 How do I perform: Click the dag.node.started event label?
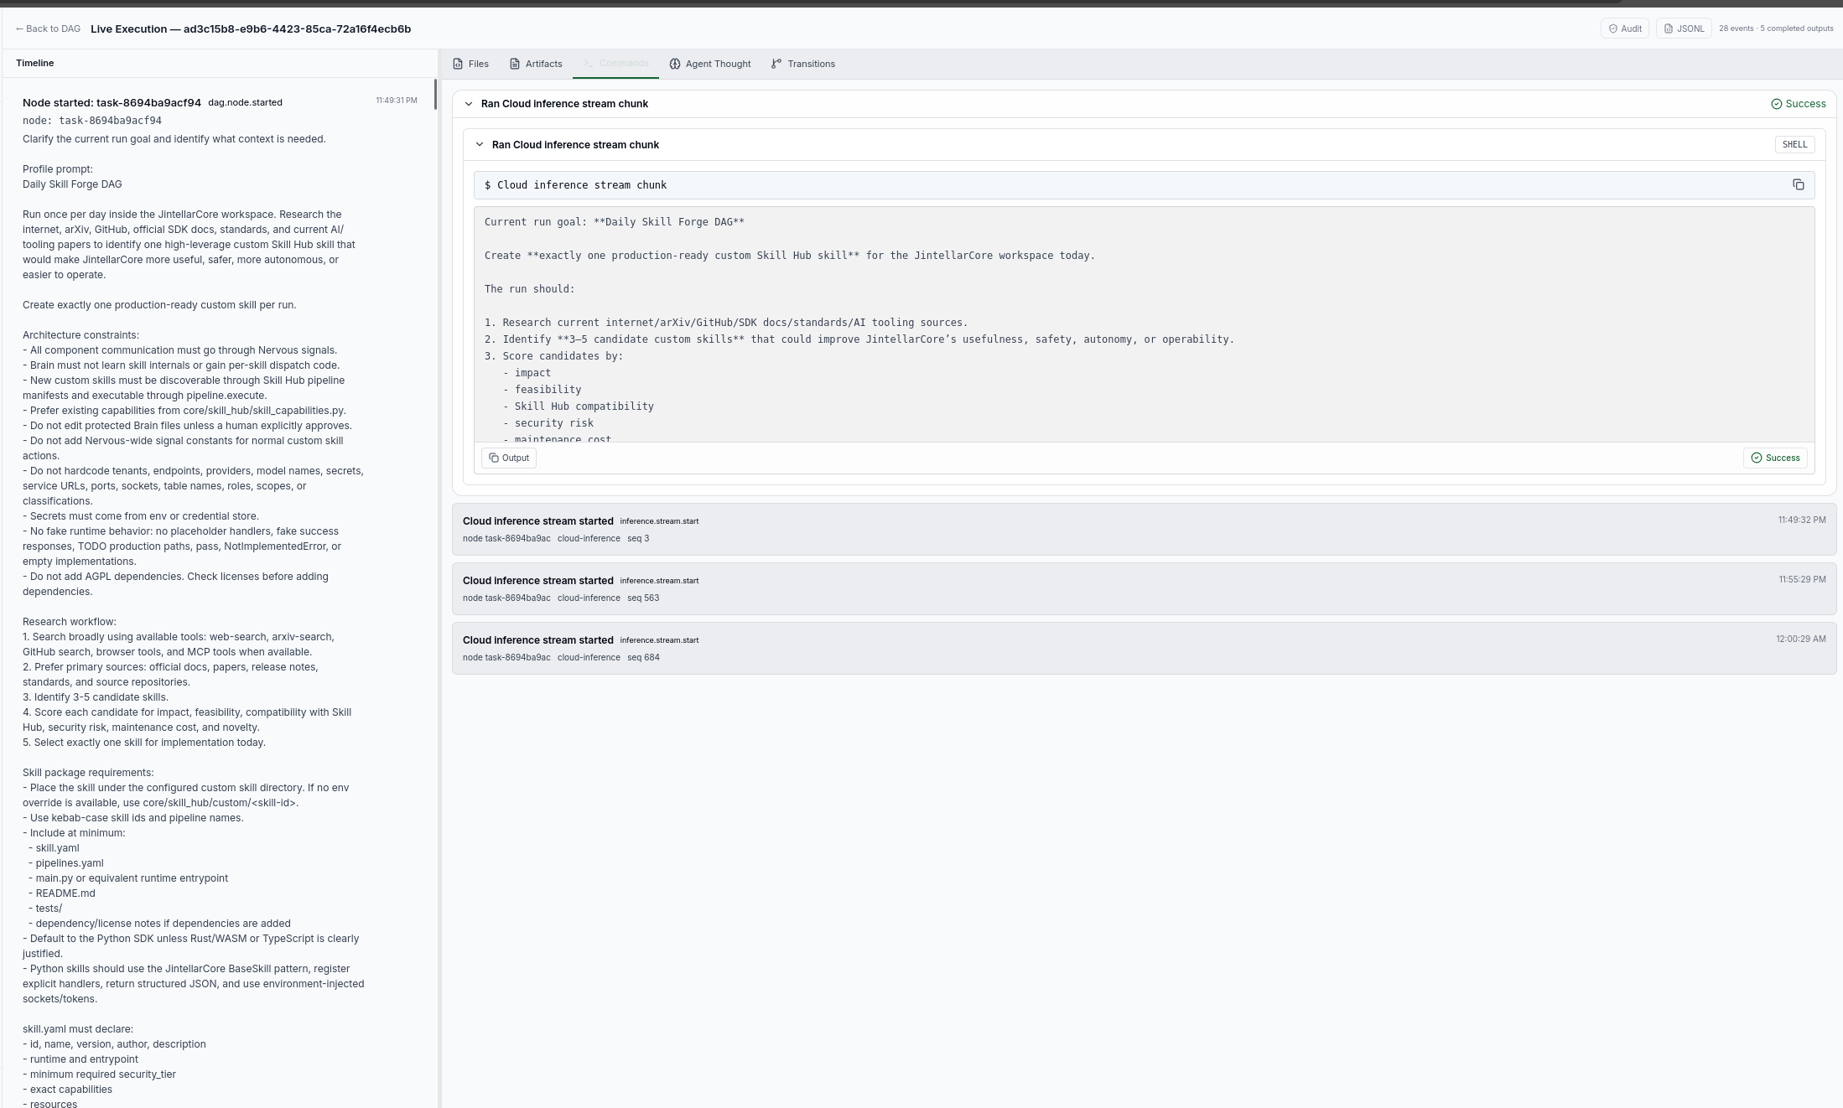(245, 102)
